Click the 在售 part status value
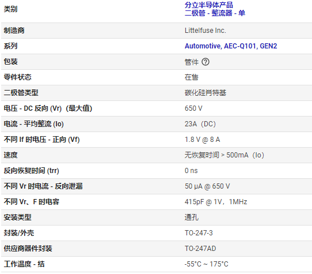The image size is (312, 274). pos(192,77)
